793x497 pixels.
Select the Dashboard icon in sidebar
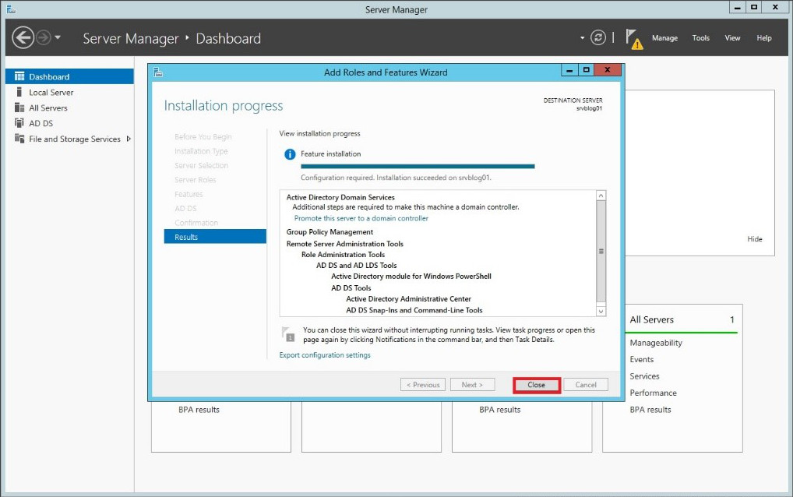pyautogui.click(x=19, y=76)
